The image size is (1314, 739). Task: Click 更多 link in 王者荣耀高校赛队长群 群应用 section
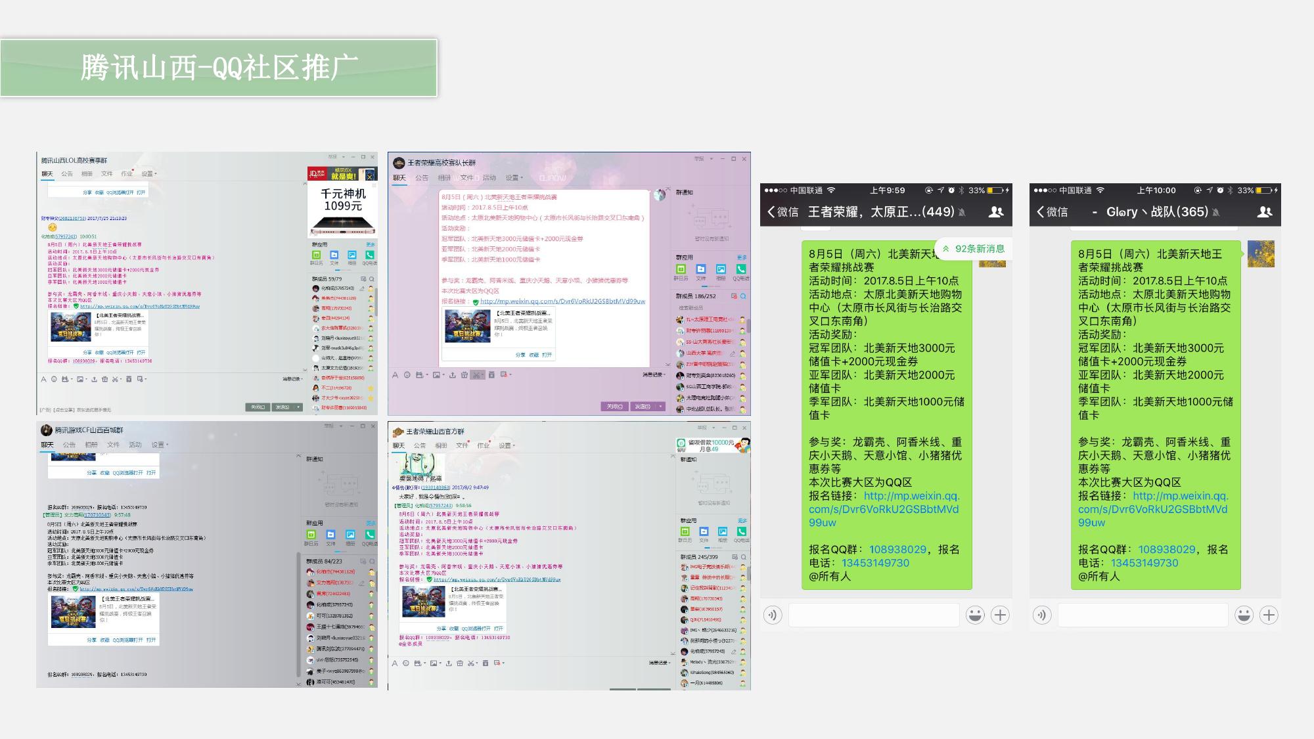tap(742, 258)
